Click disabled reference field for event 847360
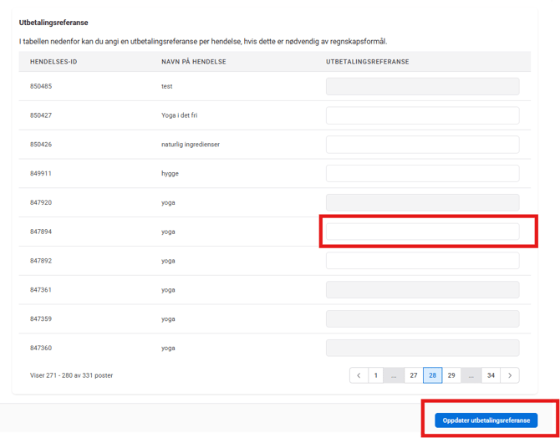The width and height of the screenshot is (560, 438). click(x=422, y=348)
